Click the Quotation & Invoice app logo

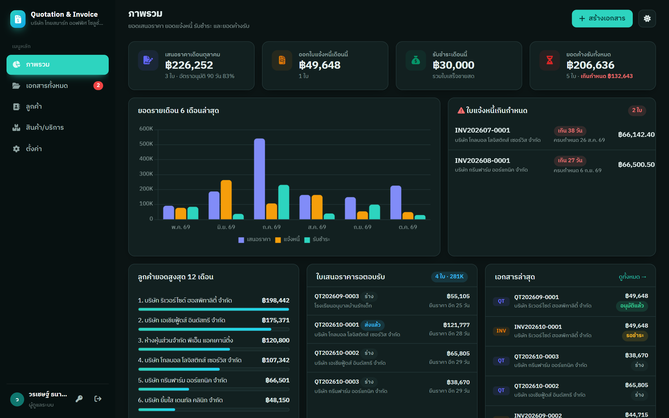tap(18, 19)
